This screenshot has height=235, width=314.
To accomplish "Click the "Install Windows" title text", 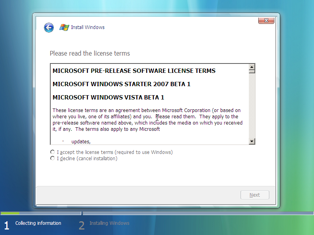I will [x=88, y=27].
